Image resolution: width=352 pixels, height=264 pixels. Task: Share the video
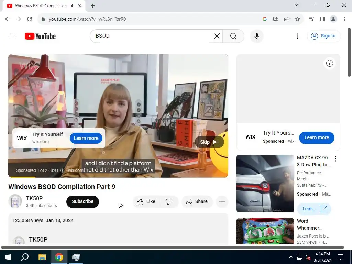[x=197, y=201]
